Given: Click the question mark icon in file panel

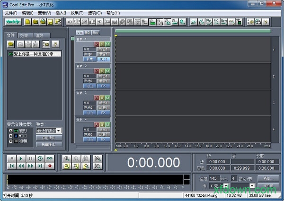Looking at the screenshot, I should coord(55,44).
